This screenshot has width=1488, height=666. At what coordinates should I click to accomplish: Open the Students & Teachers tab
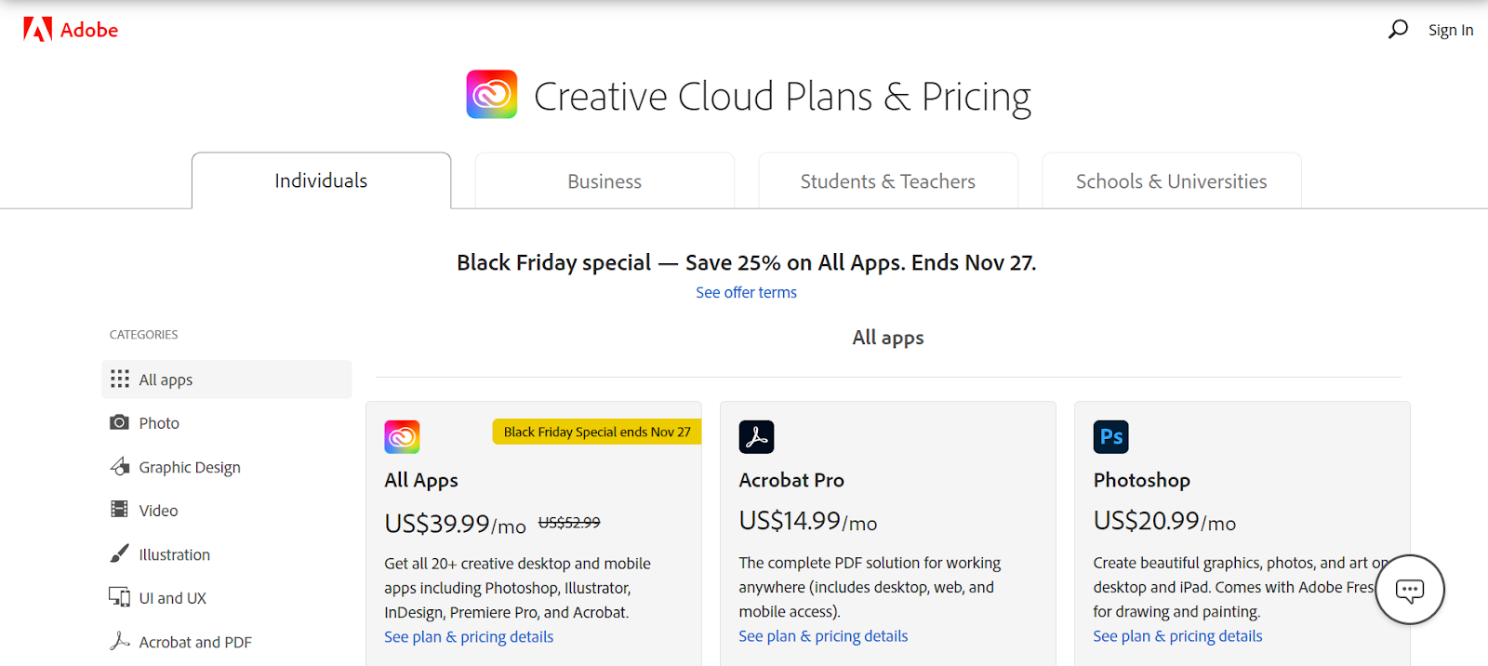tap(887, 181)
